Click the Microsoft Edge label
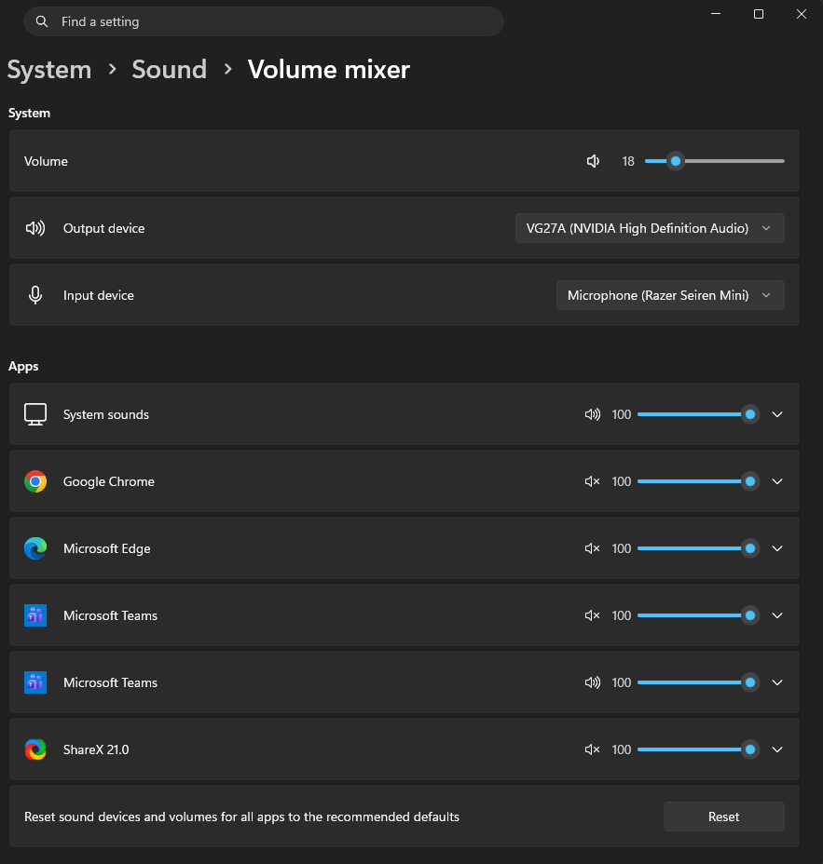This screenshot has height=864, width=823. click(107, 548)
